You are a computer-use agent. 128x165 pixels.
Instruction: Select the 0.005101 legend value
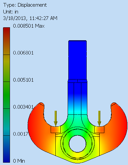tap(23, 80)
